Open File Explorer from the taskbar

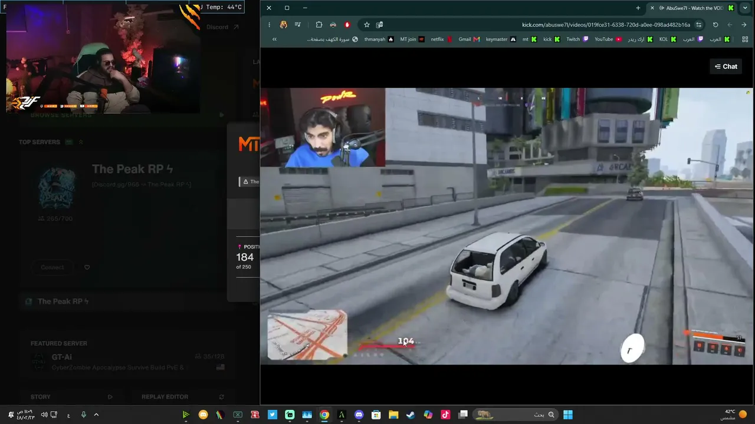[393, 415]
